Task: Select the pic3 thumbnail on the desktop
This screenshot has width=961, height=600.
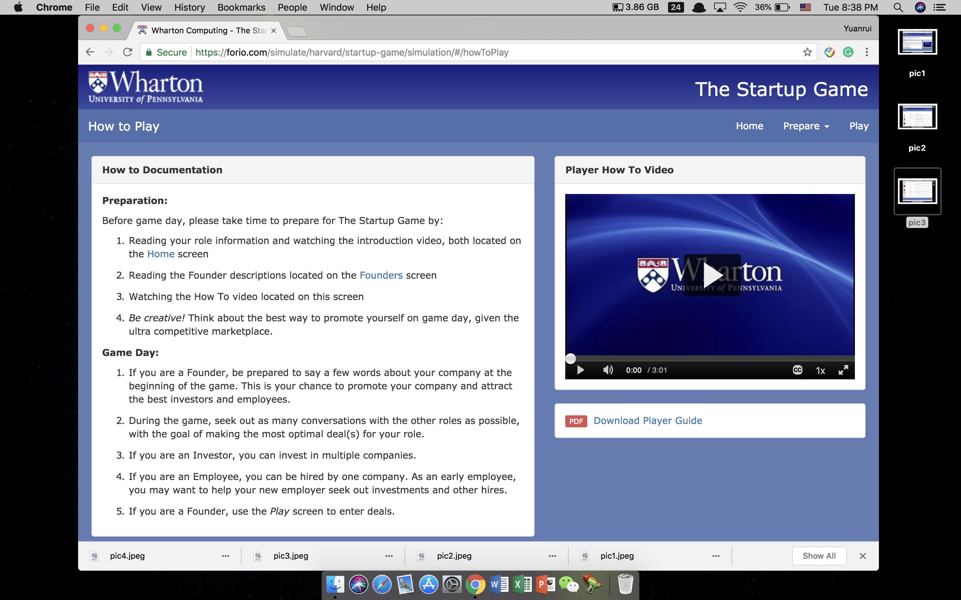Action: coord(917,191)
